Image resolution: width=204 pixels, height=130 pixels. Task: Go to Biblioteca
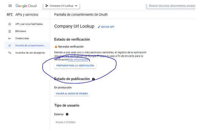point(20,31)
